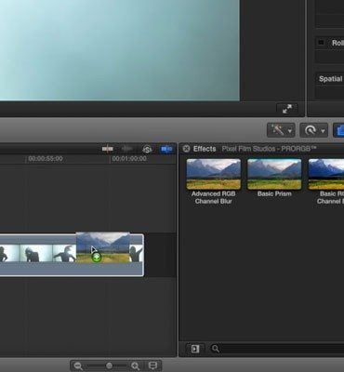Expand the magic wand dropdown arrow
Screen dimensions: 344x372
pos(290,131)
